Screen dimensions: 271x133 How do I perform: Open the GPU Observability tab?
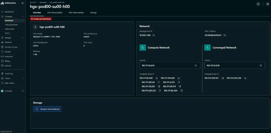tap(76, 13)
